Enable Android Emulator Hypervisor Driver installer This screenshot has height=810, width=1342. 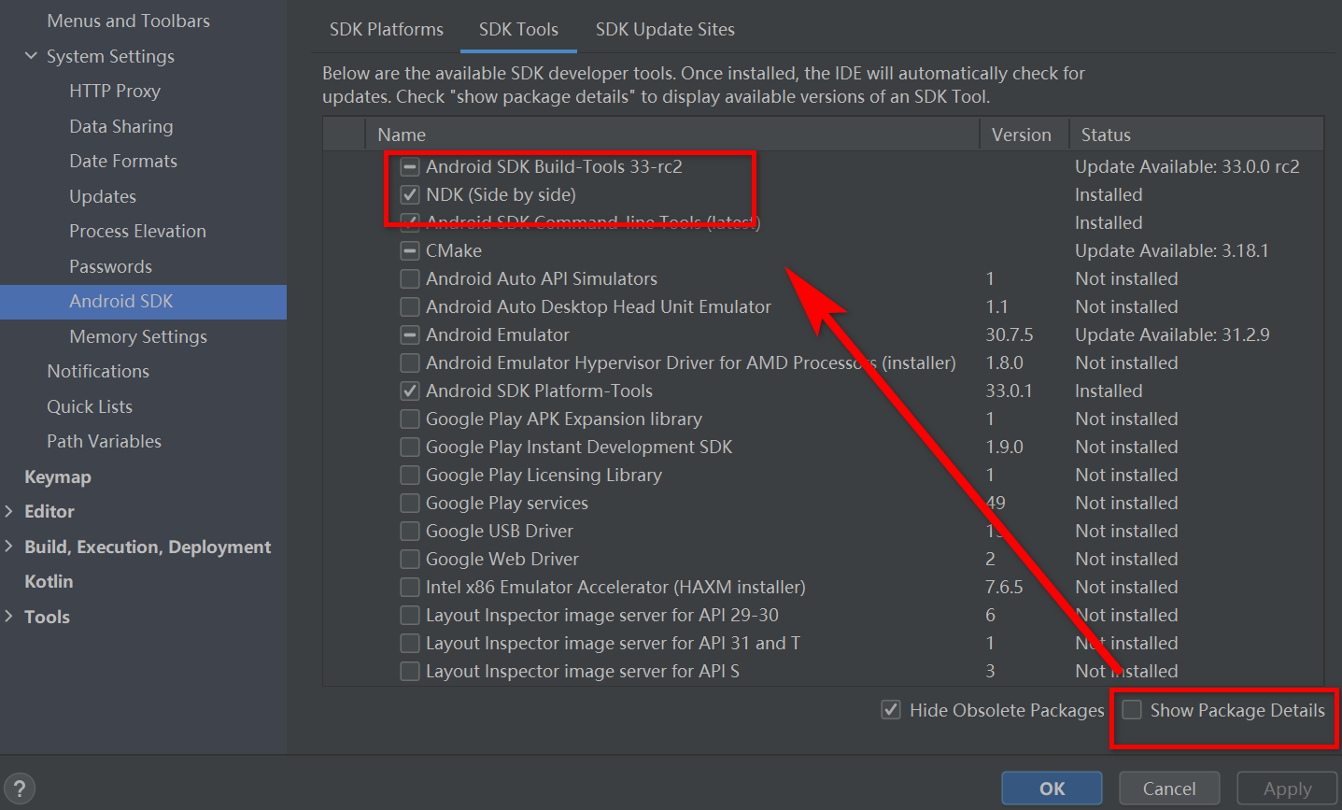coord(410,362)
